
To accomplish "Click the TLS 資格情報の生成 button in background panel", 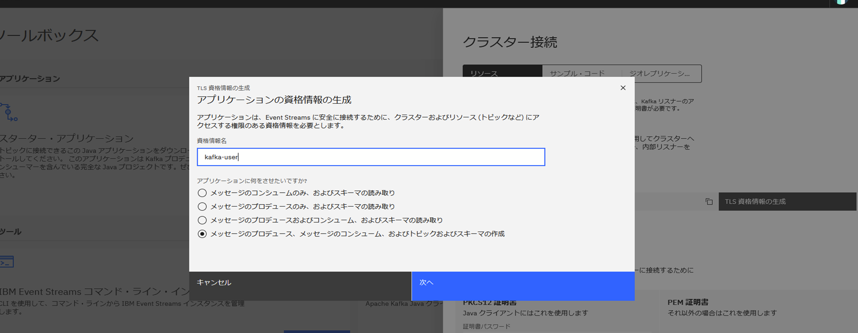I will tap(787, 202).
